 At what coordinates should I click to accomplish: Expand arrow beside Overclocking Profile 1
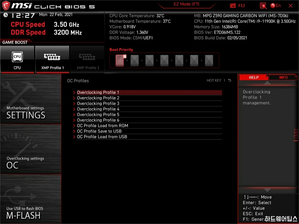click(74, 92)
